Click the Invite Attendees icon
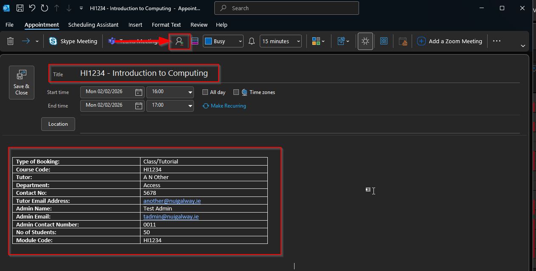 (180, 41)
